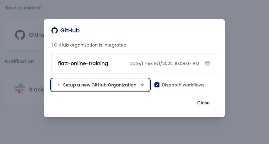Viewport: 269px width, 144px height.
Task: Click the Dispatch workflows label
Action: coord(183,85)
